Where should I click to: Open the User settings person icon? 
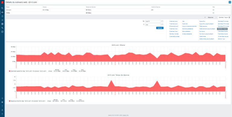pyautogui.click(x=2, y=110)
